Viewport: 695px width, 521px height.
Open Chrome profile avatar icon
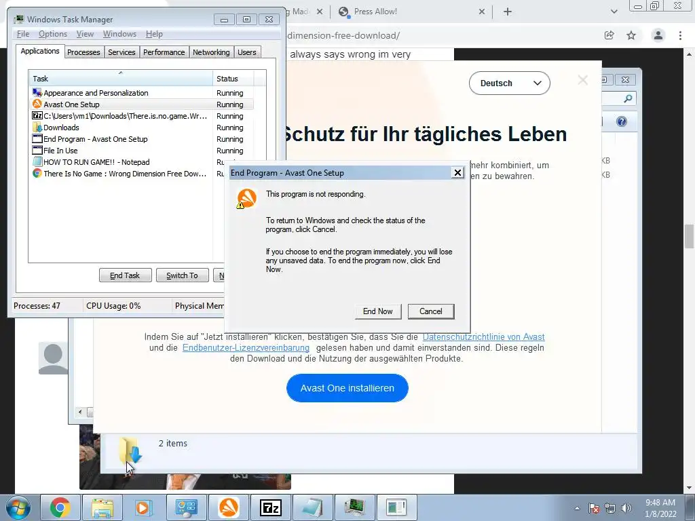tap(658, 35)
